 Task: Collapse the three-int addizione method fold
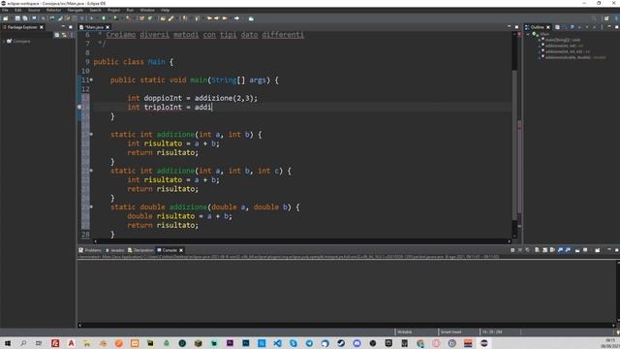pyautogui.click(x=91, y=171)
